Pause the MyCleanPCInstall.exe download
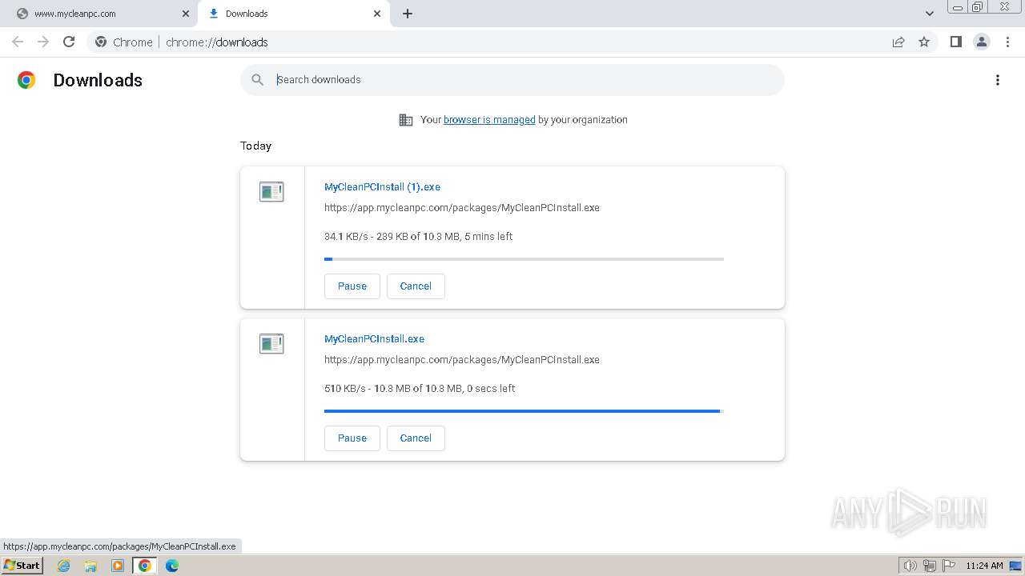 pos(352,438)
